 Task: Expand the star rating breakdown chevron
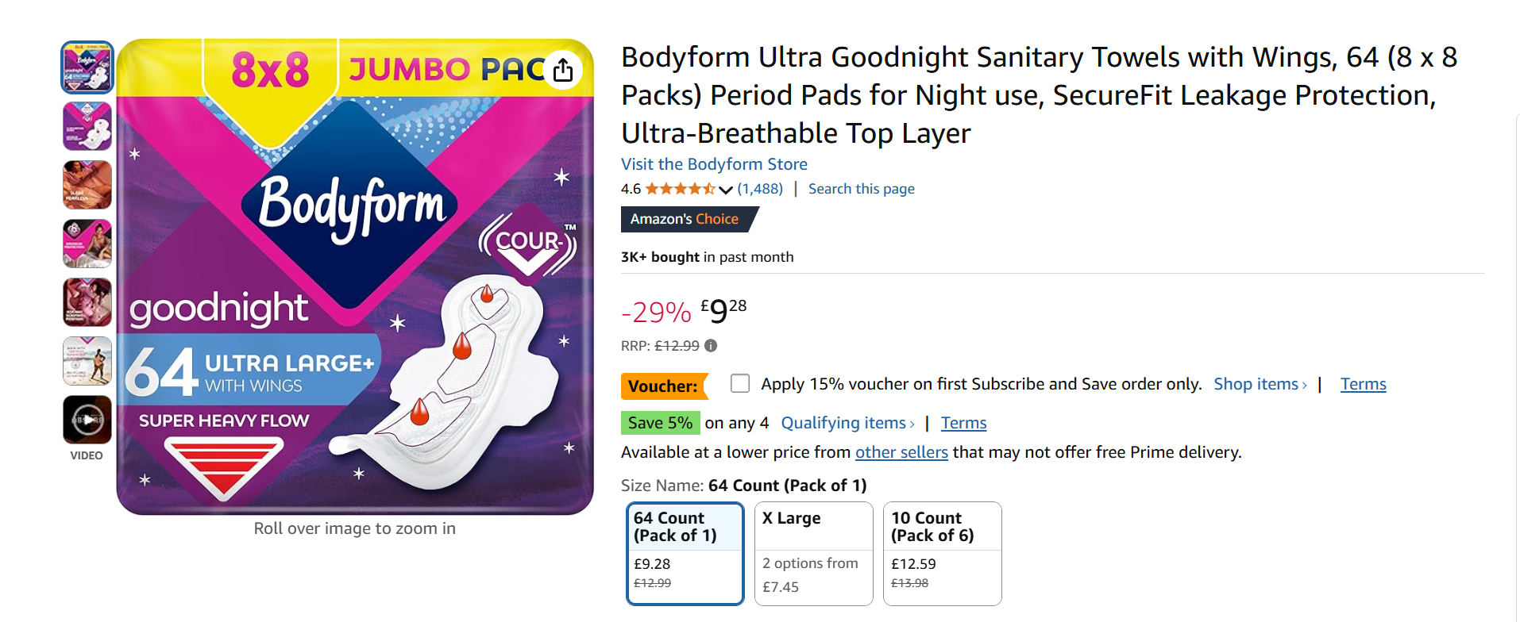point(725,190)
